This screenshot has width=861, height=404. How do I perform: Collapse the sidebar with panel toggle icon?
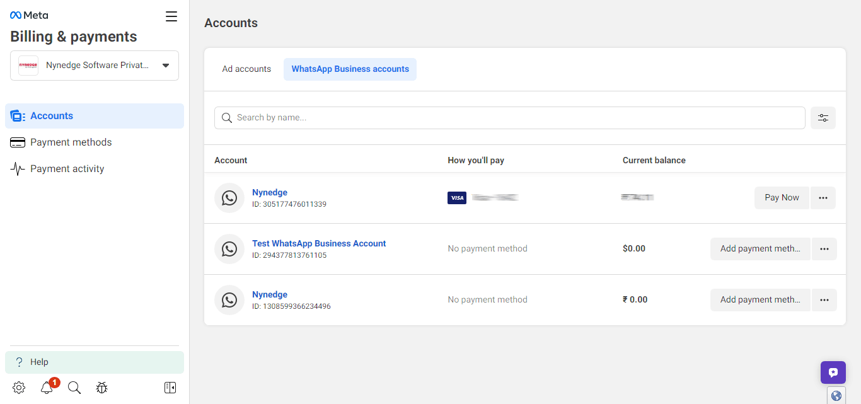[x=170, y=388]
